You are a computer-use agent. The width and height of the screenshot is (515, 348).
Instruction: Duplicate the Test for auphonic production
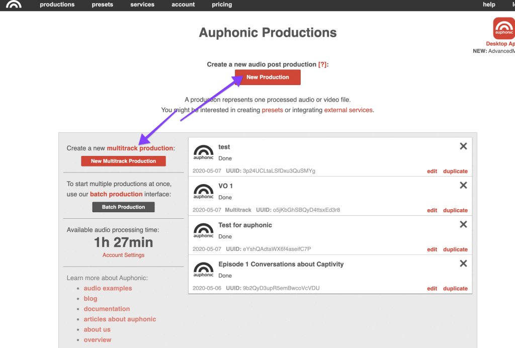[455, 249]
